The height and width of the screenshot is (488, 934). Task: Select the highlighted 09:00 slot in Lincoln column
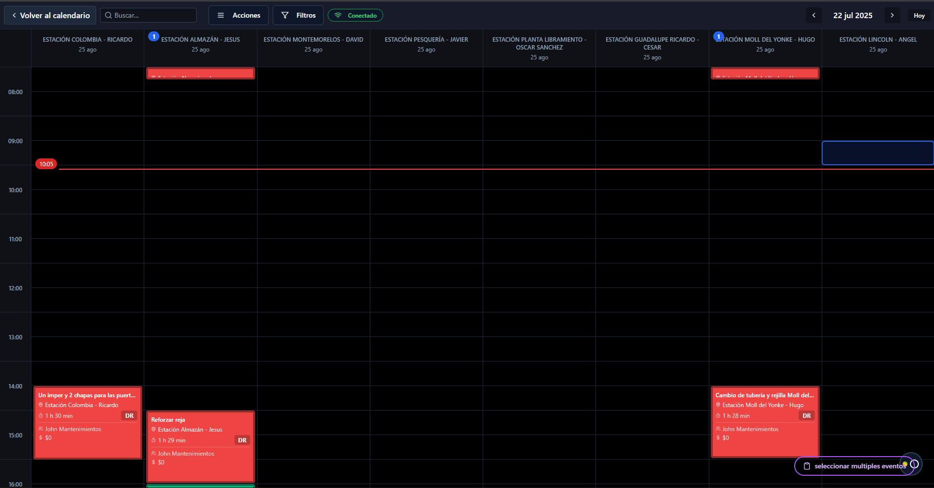(878, 153)
